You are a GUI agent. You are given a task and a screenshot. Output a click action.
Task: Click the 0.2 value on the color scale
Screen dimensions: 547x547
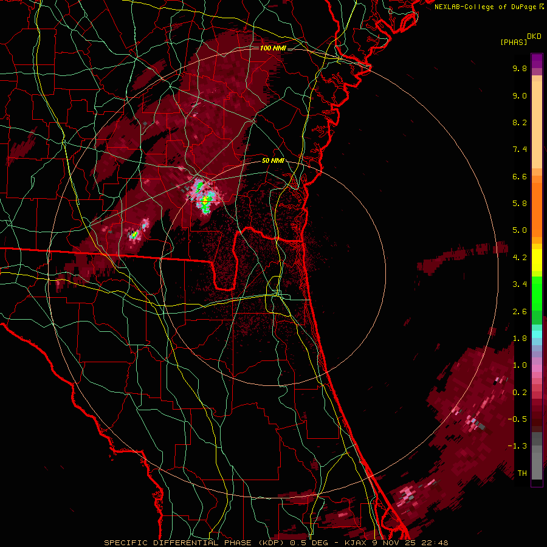[x=520, y=393]
